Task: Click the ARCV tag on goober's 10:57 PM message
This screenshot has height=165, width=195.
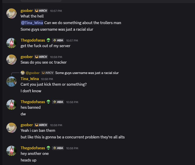Action: coord(41,11)
